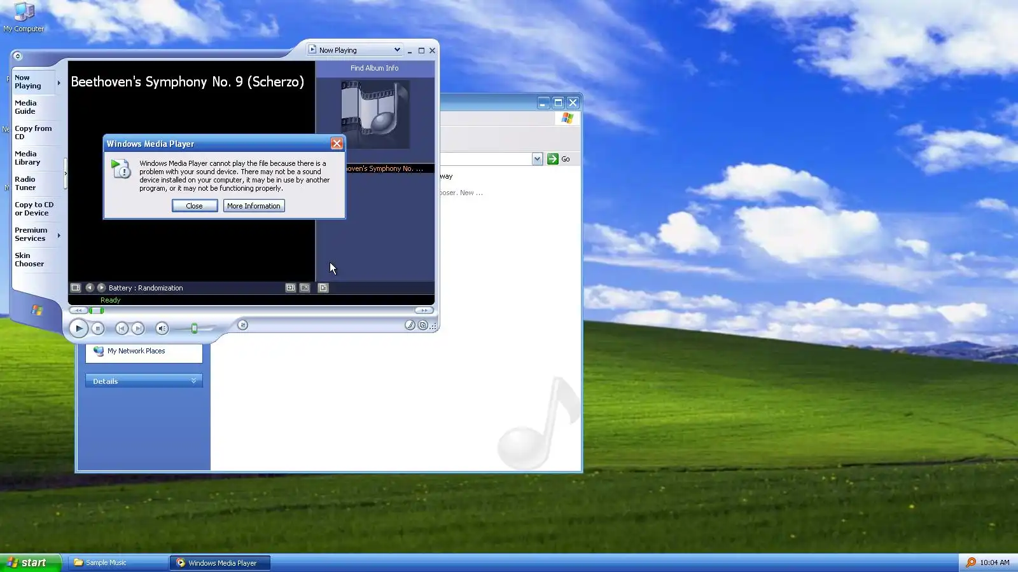The height and width of the screenshot is (572, 1018).
Task: Open the Start menu
Action: [x=31, y=562]
